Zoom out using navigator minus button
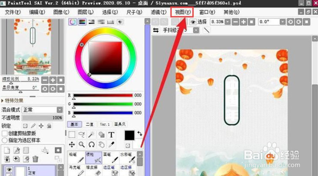The image size is (318, 176). (45, 80)
